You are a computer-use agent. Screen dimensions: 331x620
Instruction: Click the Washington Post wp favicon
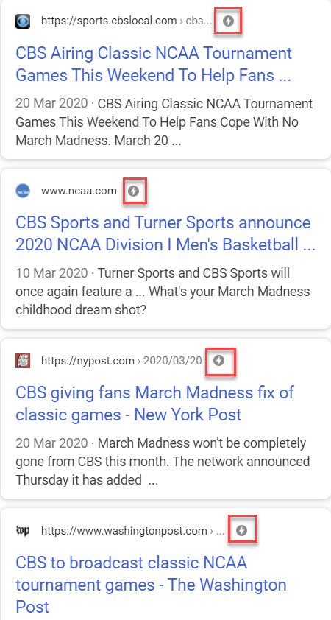(23, 530)
